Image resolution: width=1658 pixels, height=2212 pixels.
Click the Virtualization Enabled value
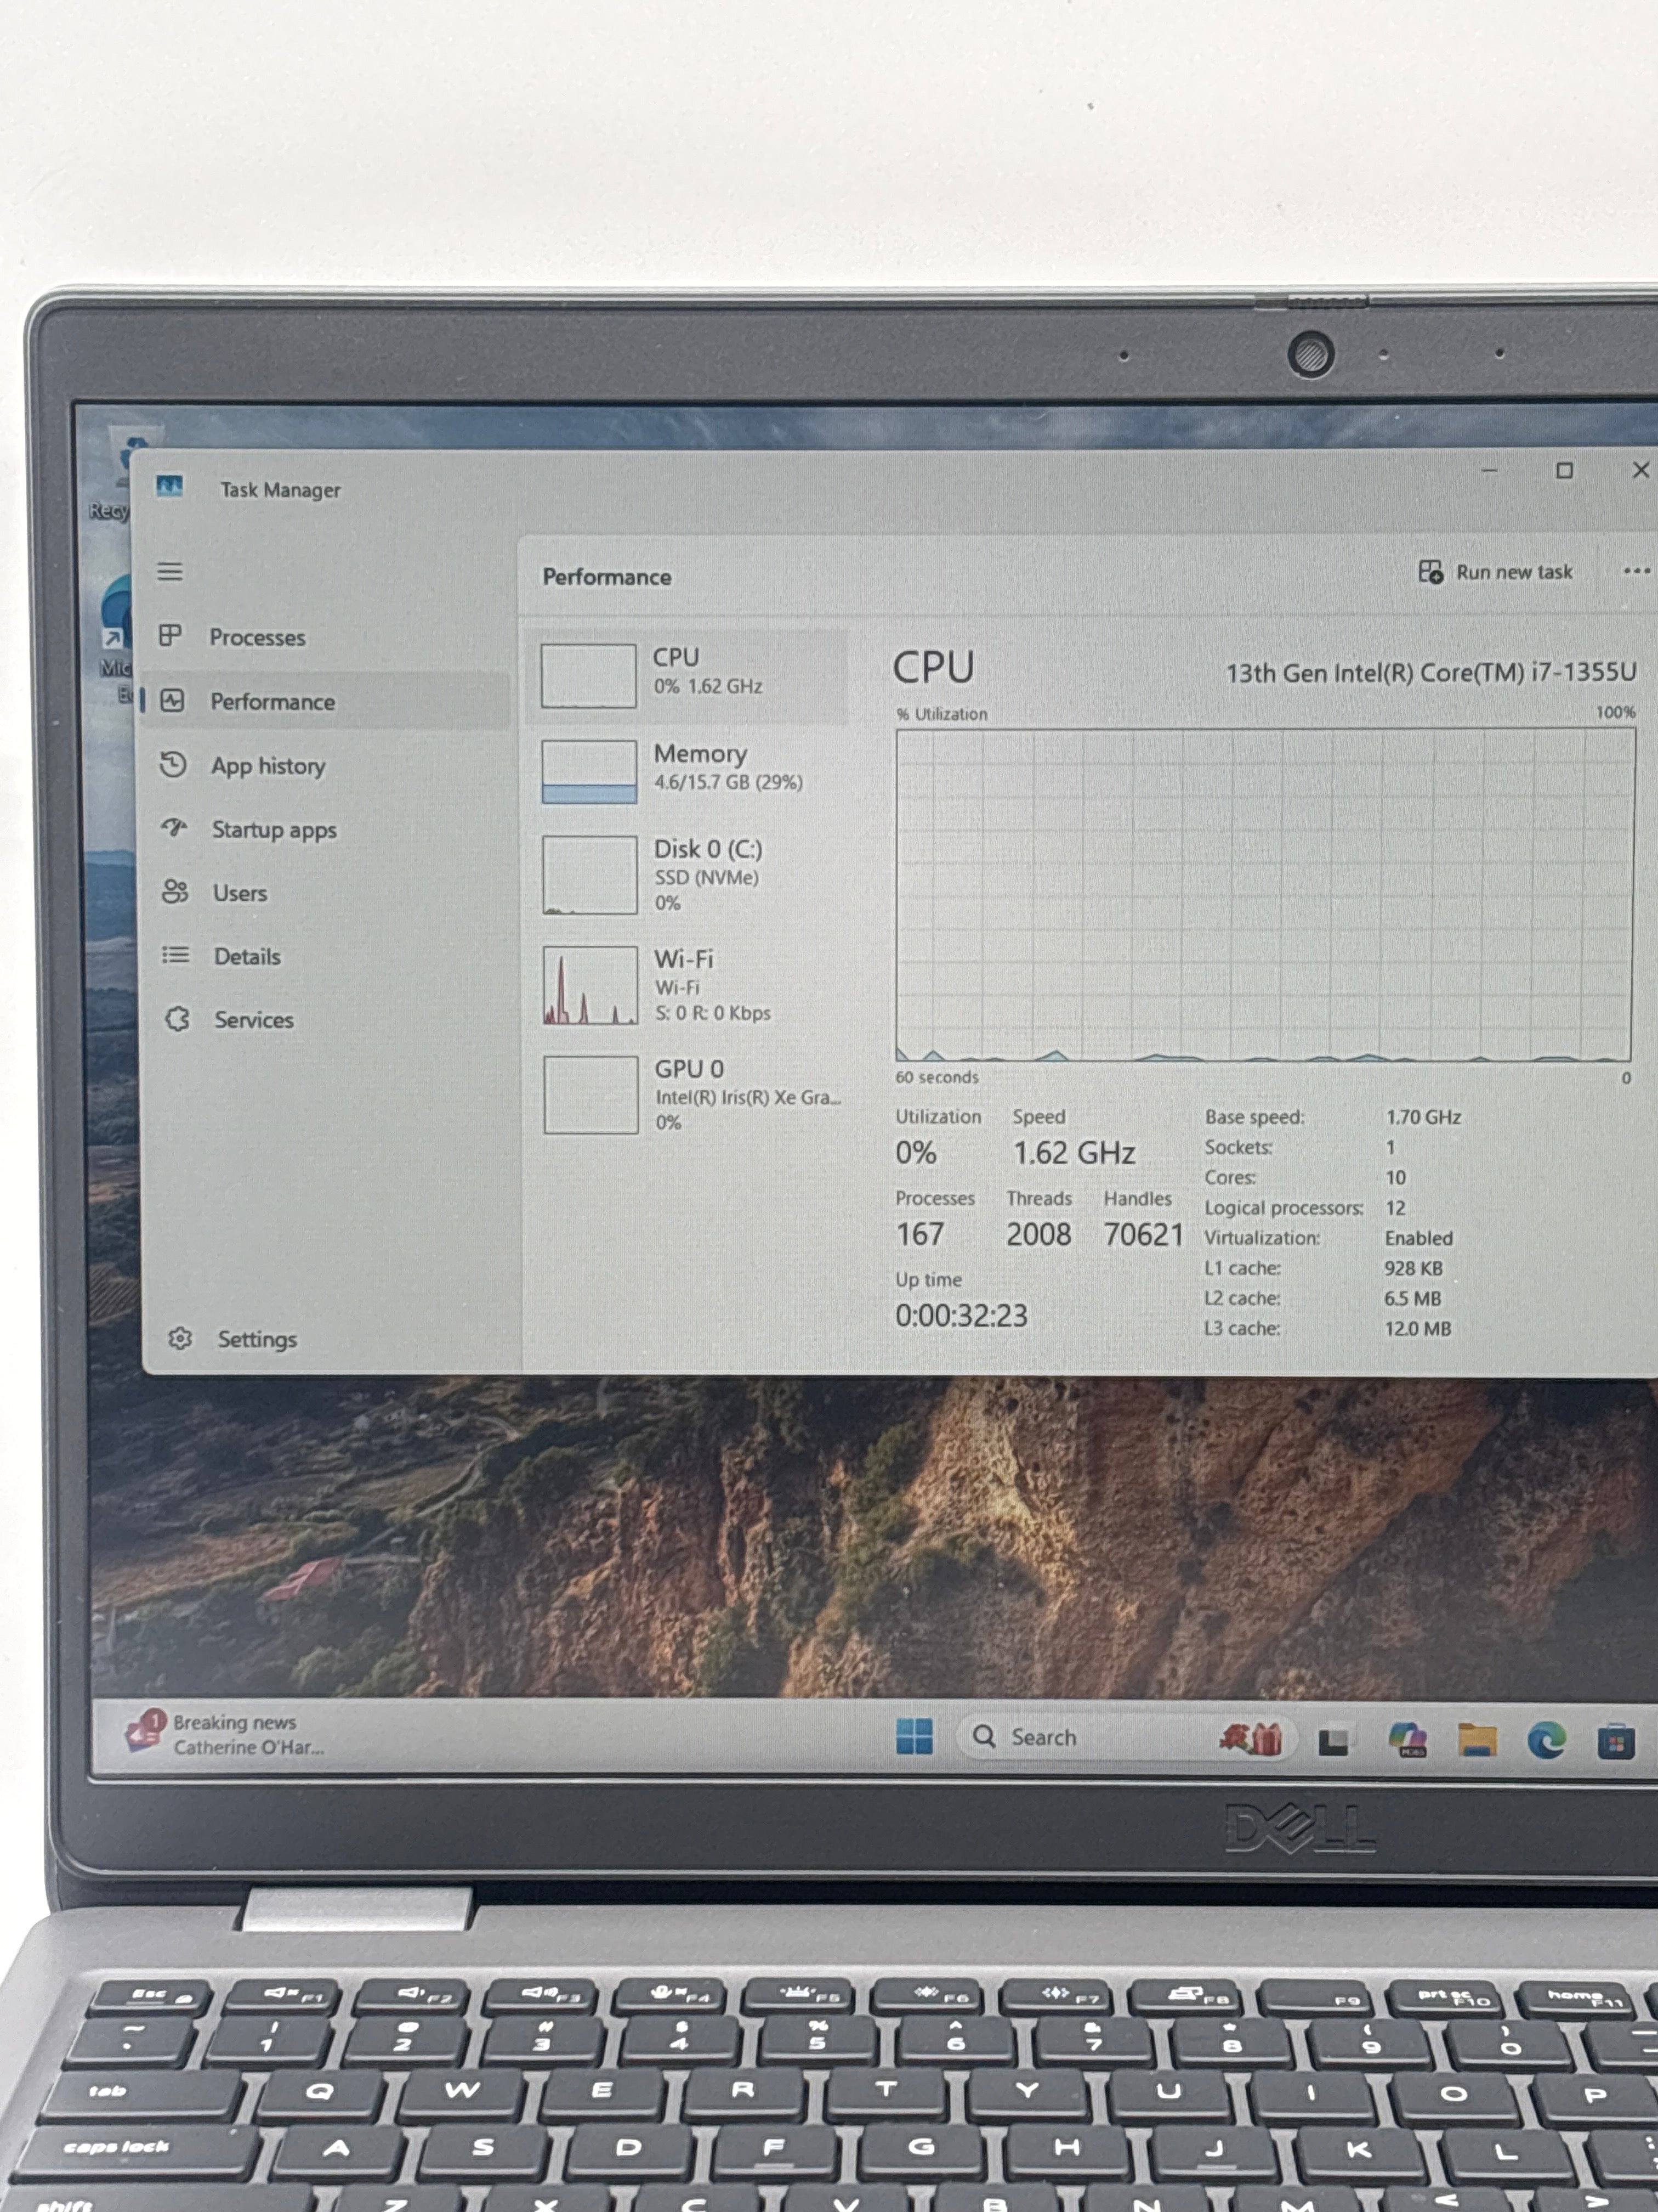[1418, 1238]
